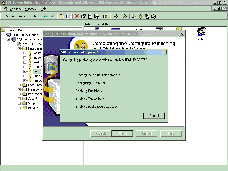Click the Microsoft SQL Servers tree icon
The image size is (228, 171).
coord(9,35)
